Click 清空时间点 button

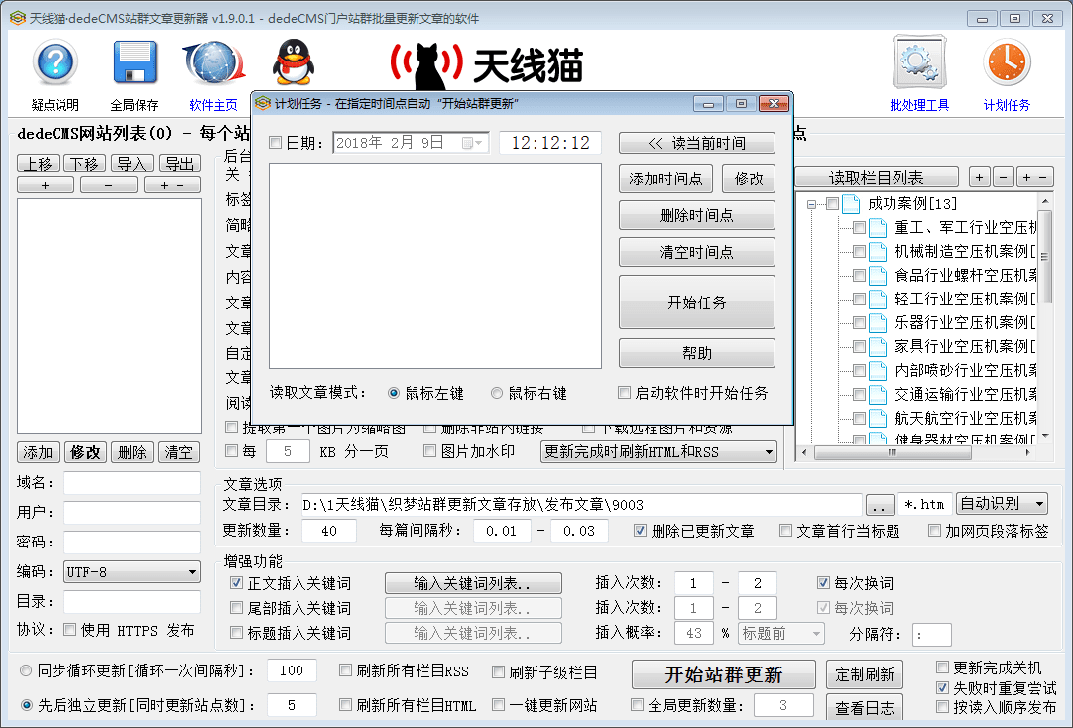click(696, 252)
